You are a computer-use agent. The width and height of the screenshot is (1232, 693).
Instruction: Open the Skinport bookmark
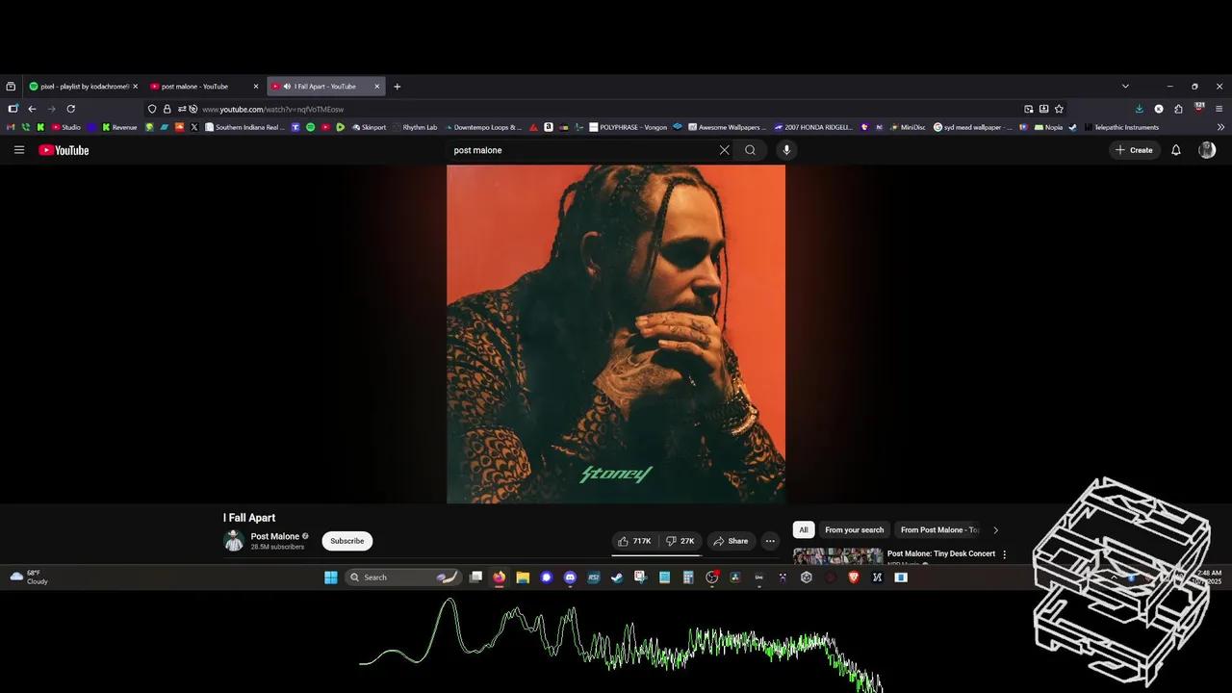[x=369, y=127]
